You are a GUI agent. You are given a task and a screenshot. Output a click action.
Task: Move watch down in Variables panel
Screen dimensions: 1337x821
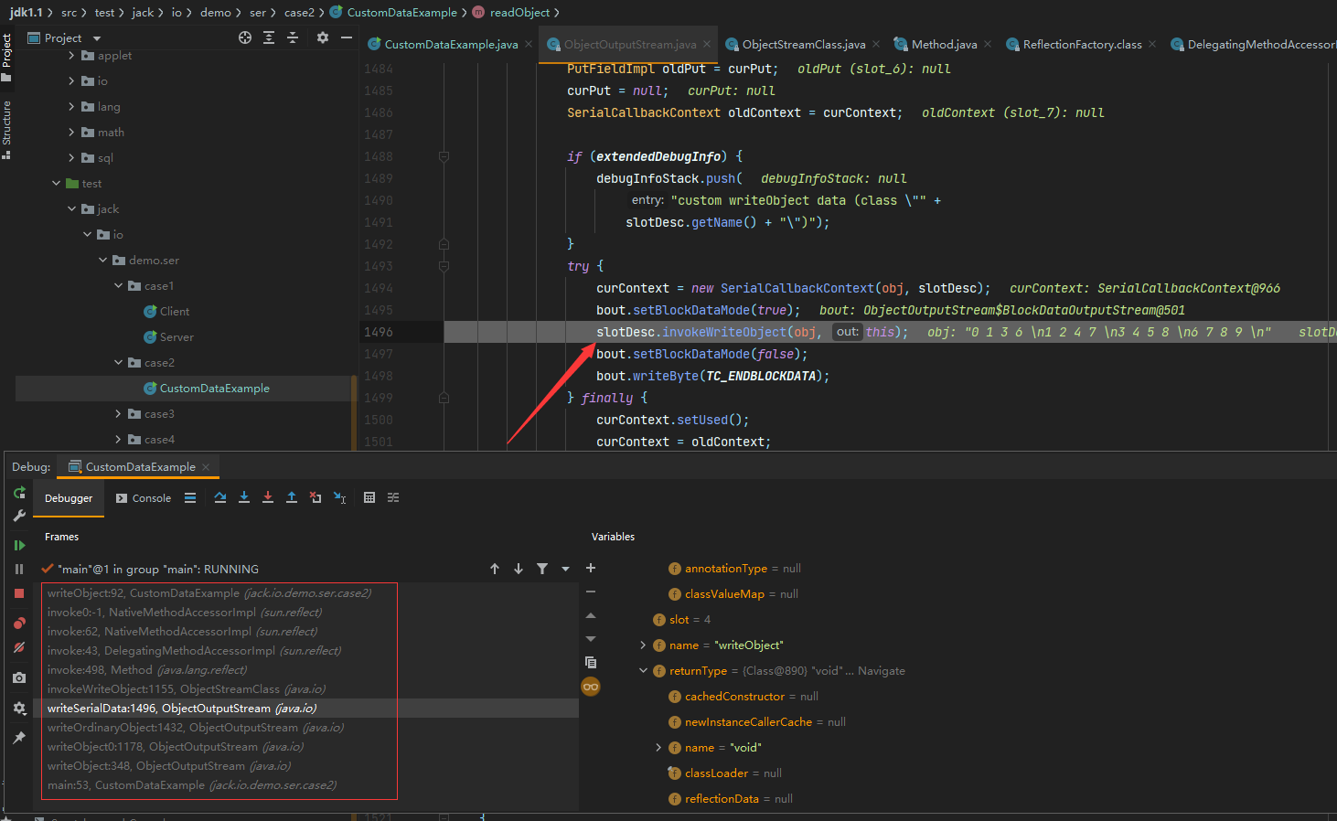tap(591, 639)
